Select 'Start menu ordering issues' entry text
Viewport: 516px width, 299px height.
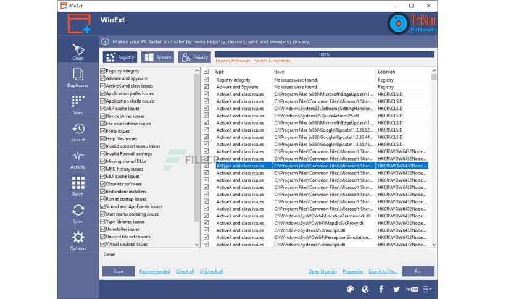(x=132, y=214)
